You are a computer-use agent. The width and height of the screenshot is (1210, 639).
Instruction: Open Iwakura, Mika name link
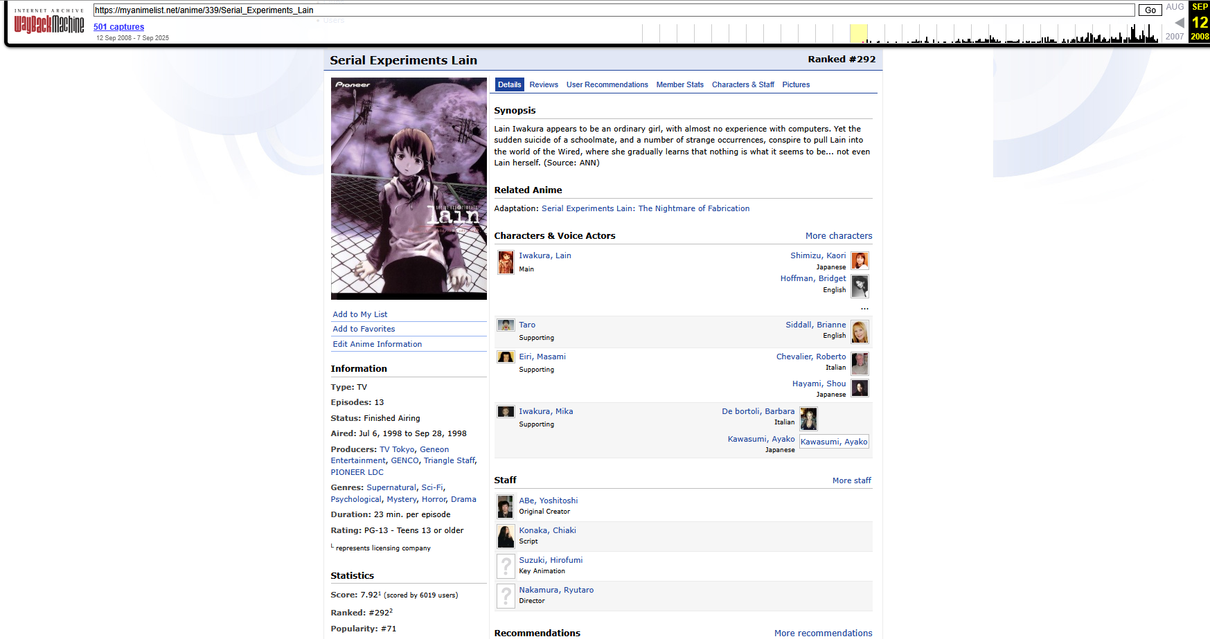tap(546, 411)
